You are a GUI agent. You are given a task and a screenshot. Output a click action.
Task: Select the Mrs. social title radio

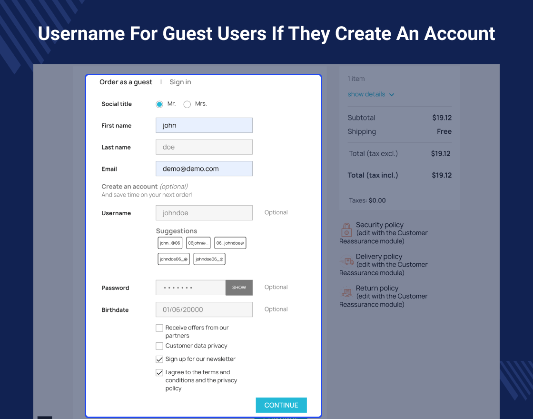[187, 104]
